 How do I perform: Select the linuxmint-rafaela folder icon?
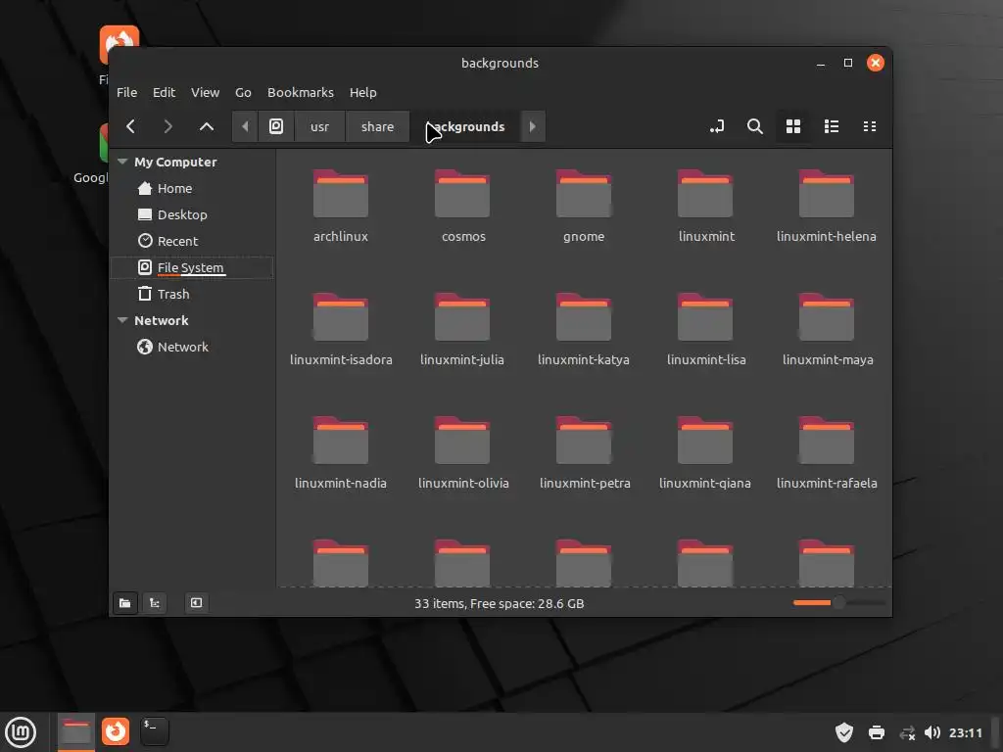tap(827, 440)
